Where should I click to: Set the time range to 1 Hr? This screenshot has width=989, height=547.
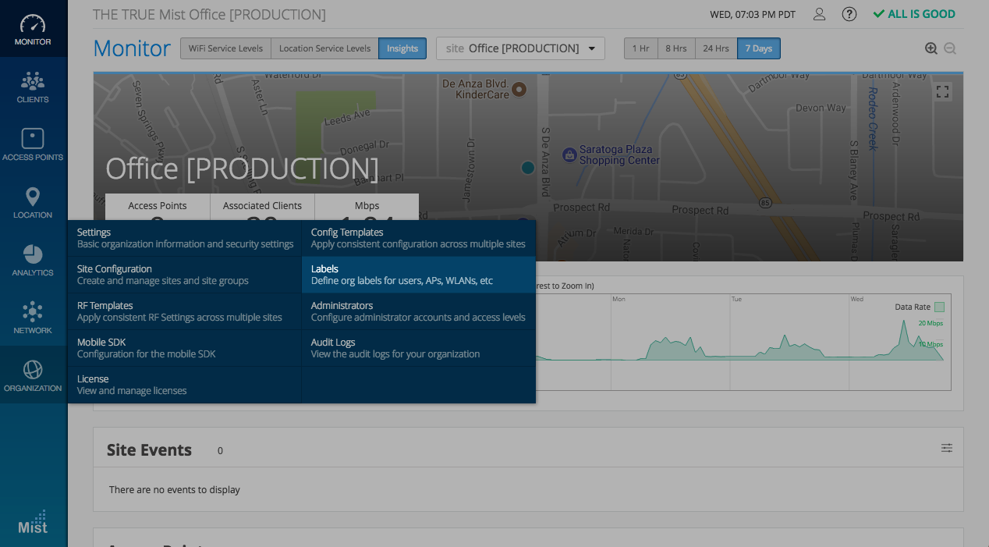(x=640, y=48)
